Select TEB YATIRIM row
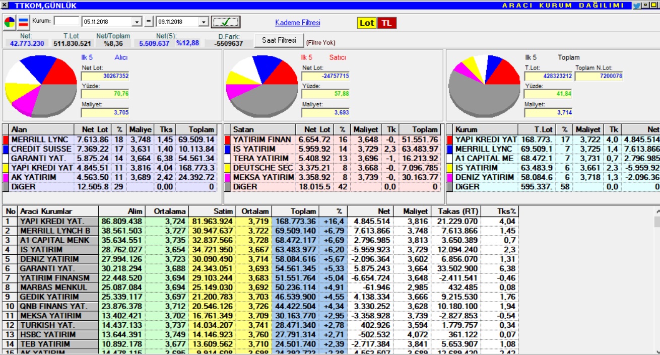The height and width of the screenshot is (355, 660). tap(261, 344)
